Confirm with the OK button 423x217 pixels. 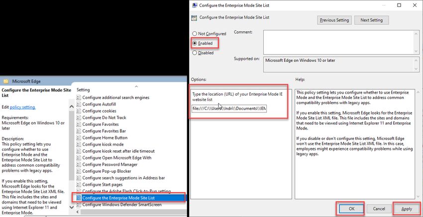(351, 209)
